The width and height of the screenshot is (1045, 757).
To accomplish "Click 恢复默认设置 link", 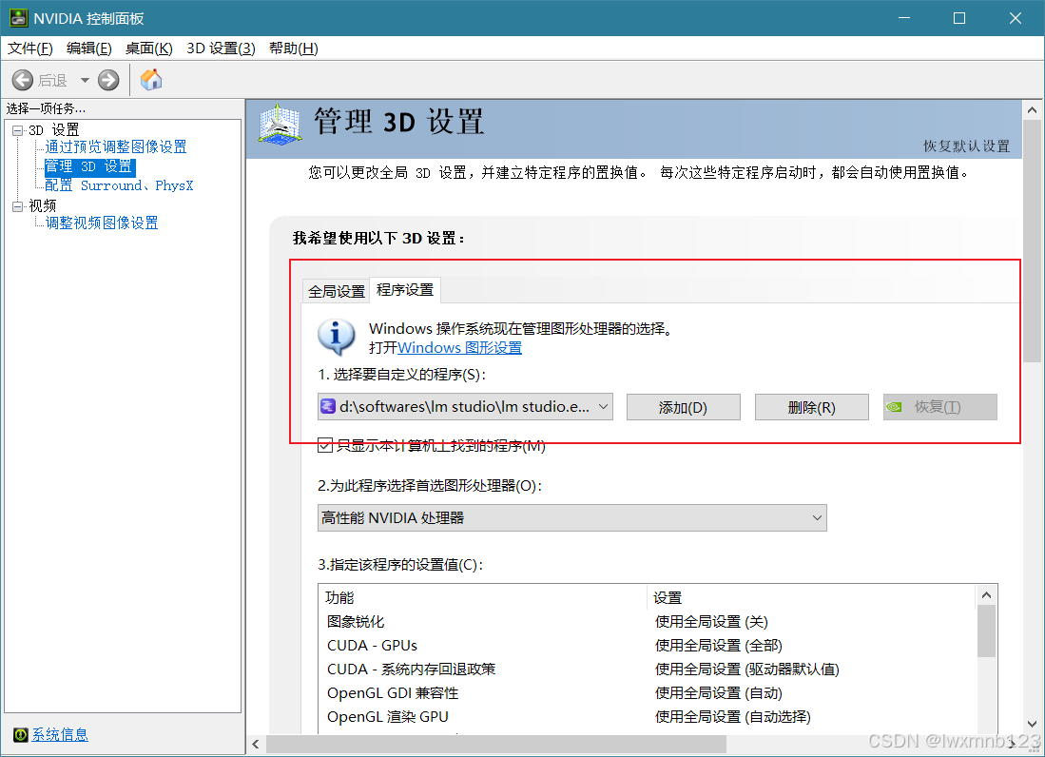I will [x=966, y=146].
